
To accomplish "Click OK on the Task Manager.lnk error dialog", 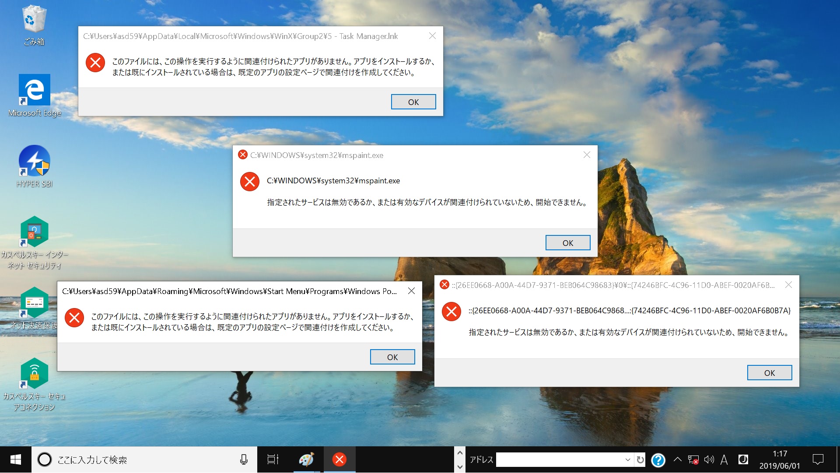I will click(x=413, y=102).
